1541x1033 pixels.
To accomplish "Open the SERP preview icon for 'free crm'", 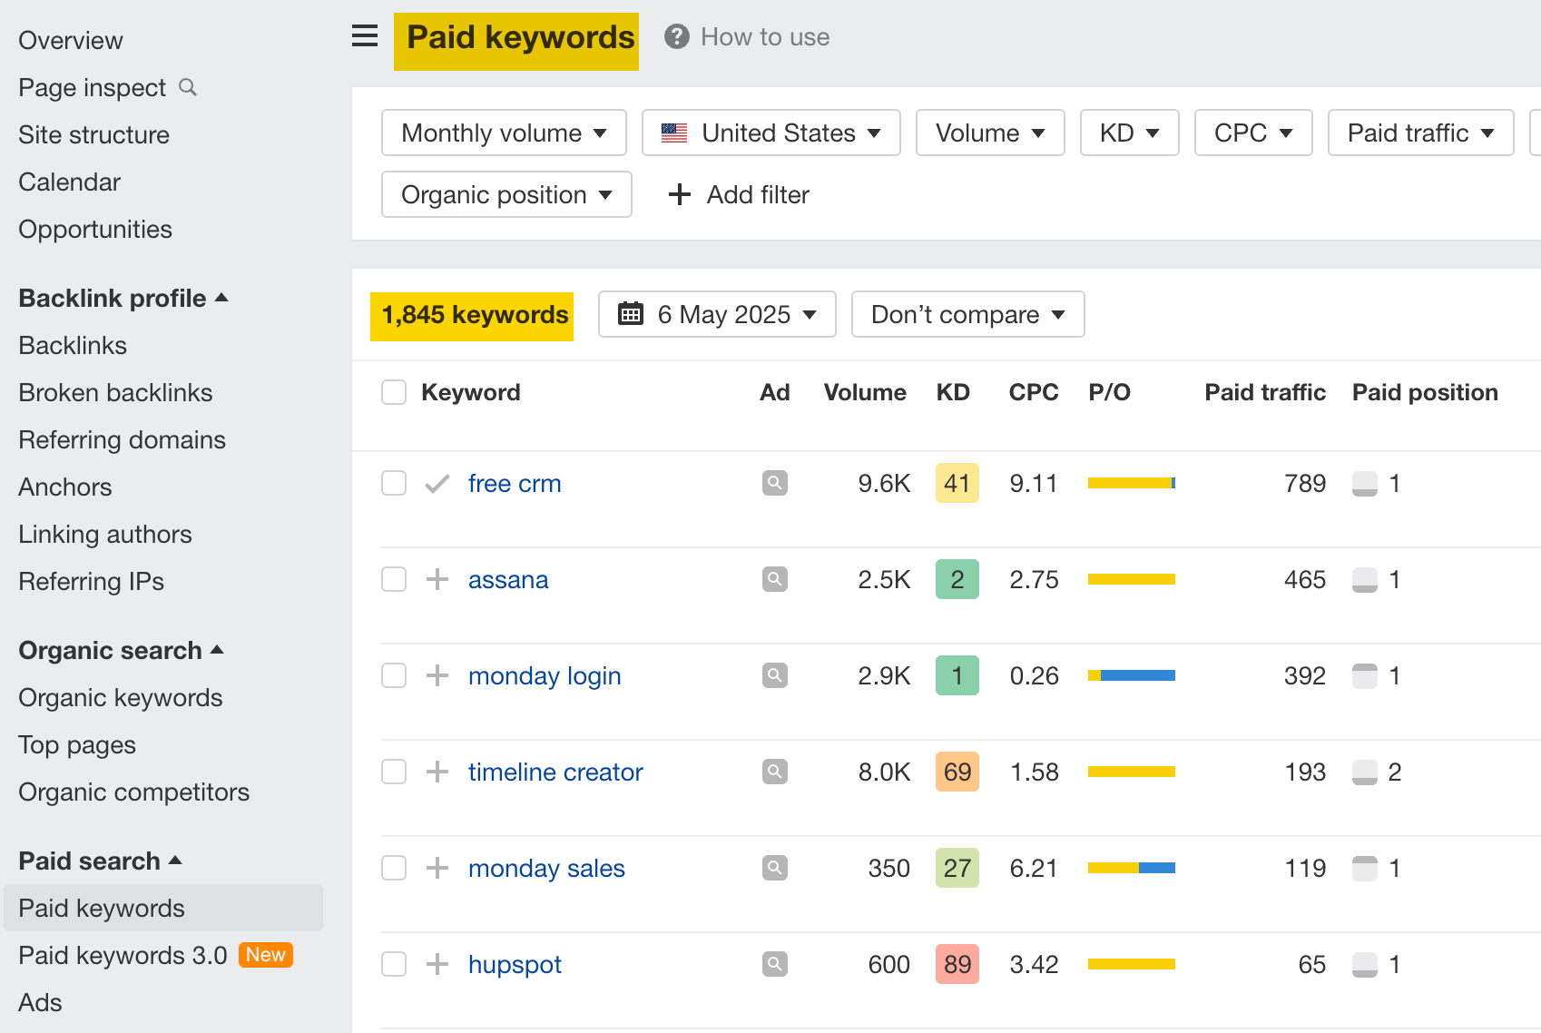I will pyautogui.click(x=774, y=483).
